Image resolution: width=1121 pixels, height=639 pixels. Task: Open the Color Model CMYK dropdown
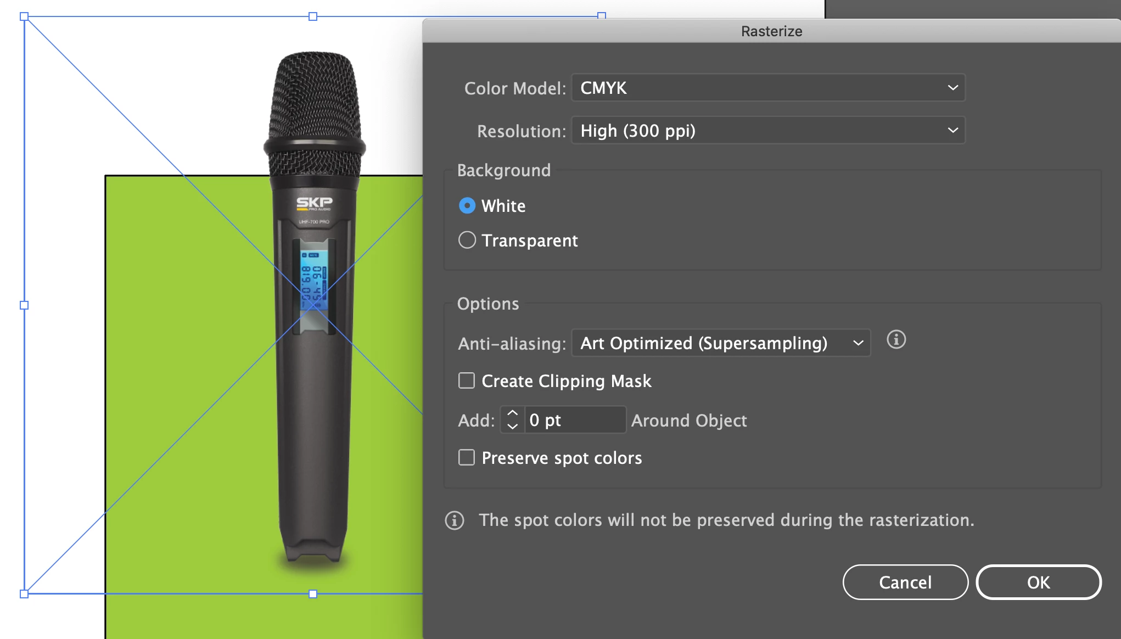coord(767,88)
